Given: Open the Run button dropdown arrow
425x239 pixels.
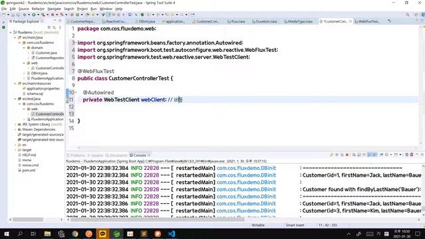Looking at the screenshot, I should 39,15.
